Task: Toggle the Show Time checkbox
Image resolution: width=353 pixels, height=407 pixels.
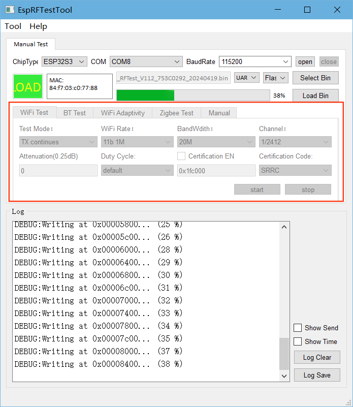Action: click(x=298, y=341)
